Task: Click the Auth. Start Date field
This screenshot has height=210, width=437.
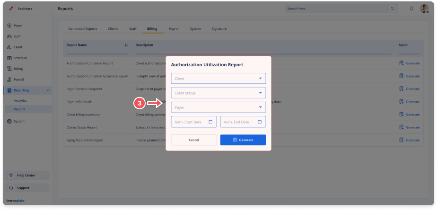Action: coord(194,122)
